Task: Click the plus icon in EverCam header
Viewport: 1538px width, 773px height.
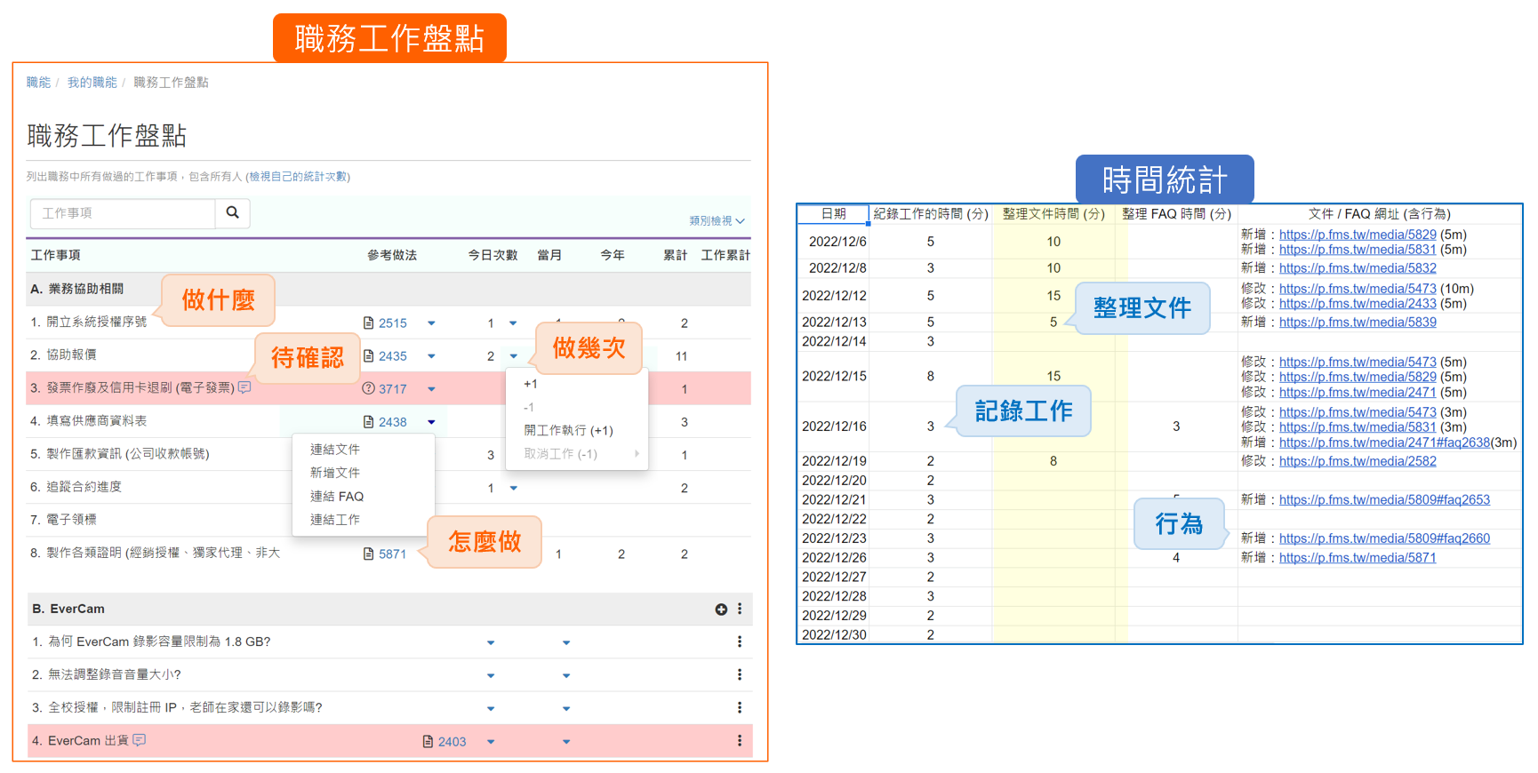Action: click(721, 610)
